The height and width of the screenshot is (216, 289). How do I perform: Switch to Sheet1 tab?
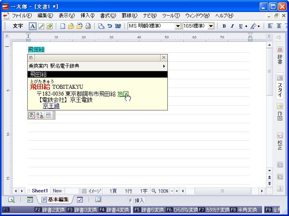[x=38, y=191]
